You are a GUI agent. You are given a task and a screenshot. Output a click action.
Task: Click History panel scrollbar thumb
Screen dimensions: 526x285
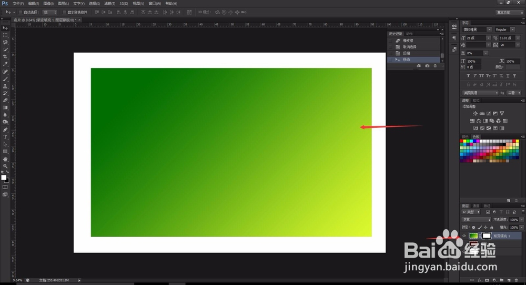(x=442, y=55)
